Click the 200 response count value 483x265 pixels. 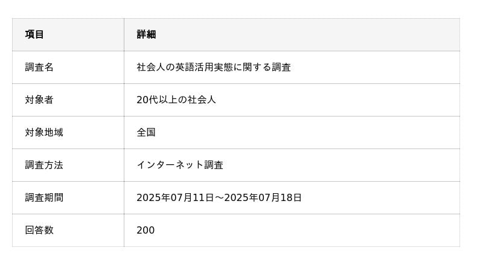tap(146, 230)
